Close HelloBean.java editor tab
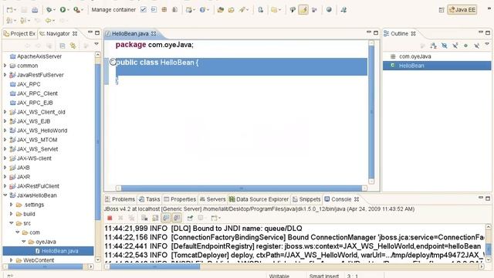494x278 pixels. (x=154, y=33)
